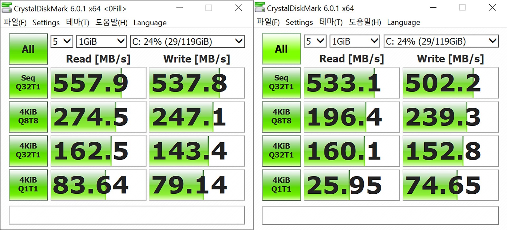This screenshot has width=507, height=230.
Task: Start 4KiB Q8T8 test in right window
Action: click(x=281, y=117)
